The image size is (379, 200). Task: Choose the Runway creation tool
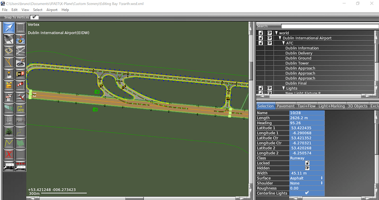pyautogui.click(x=9, y=39)
